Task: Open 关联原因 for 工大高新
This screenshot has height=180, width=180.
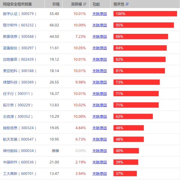Action: [x=100, y=173]
